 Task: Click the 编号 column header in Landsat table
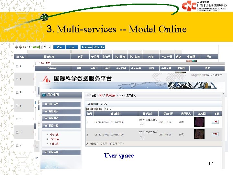click(x=90, y=113)
